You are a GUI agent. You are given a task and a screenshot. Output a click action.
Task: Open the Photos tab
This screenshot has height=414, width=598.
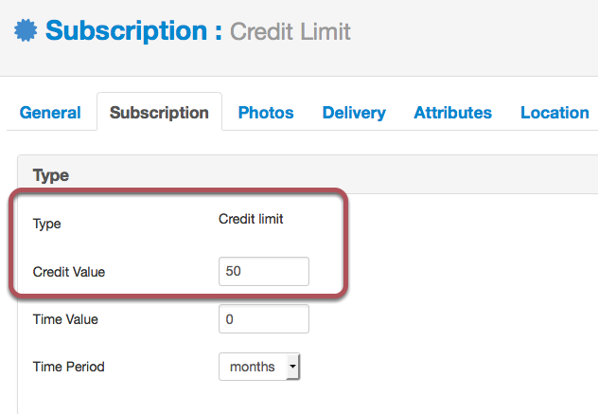pos(266,113)
